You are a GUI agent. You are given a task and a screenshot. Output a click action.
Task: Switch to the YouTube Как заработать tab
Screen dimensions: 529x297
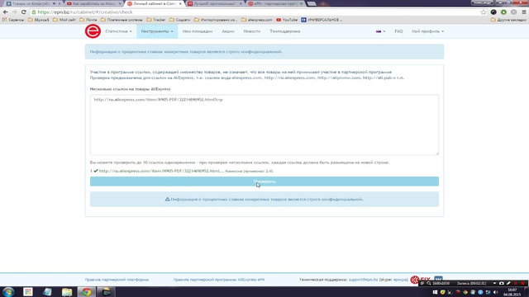click(93, 3)
